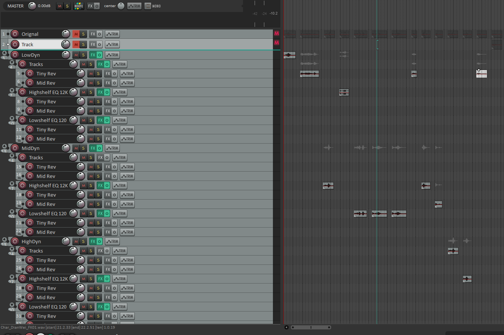This screenshot has height=335, width=504.
Task: Collapse the Highshelf EQ 12K folder under MidDyn
Action: coord(12,184)
